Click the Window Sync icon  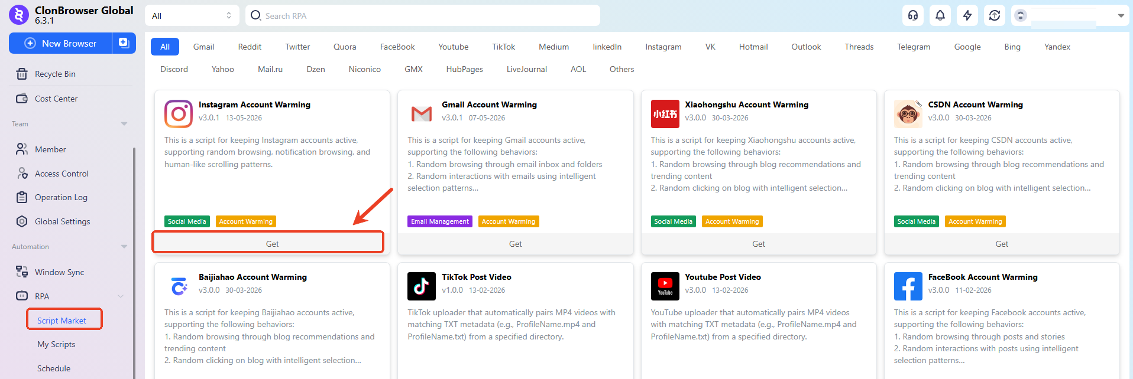tap(22, 272)
